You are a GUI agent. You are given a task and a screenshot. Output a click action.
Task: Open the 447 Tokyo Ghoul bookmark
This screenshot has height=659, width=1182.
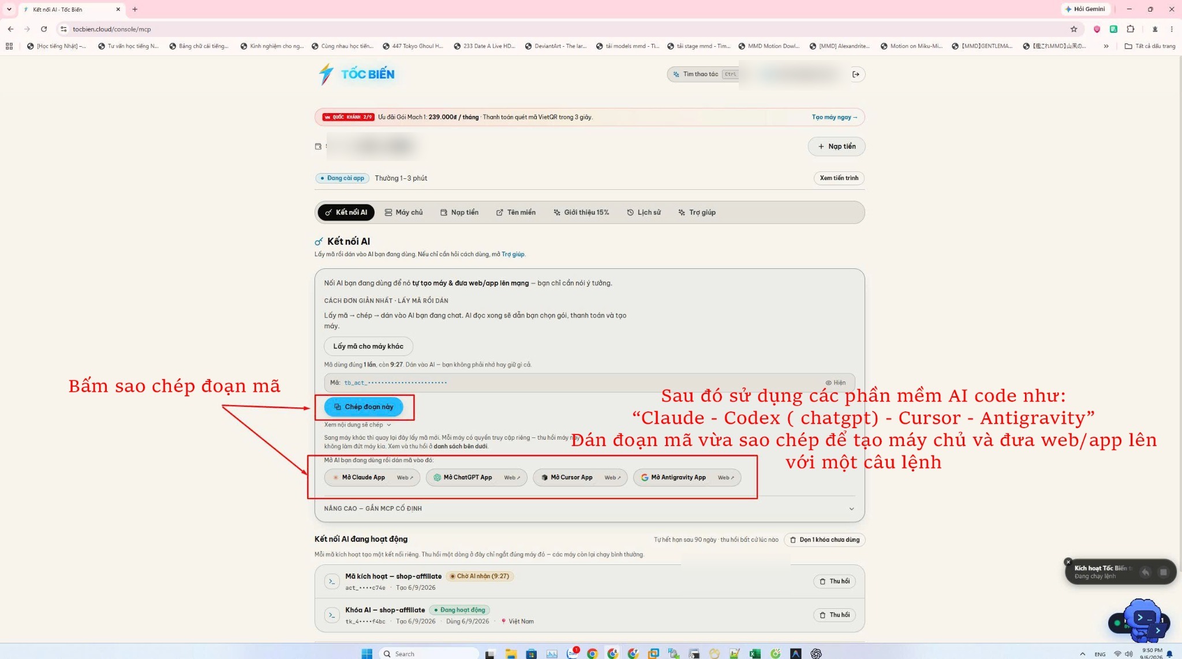coord(413,46)
